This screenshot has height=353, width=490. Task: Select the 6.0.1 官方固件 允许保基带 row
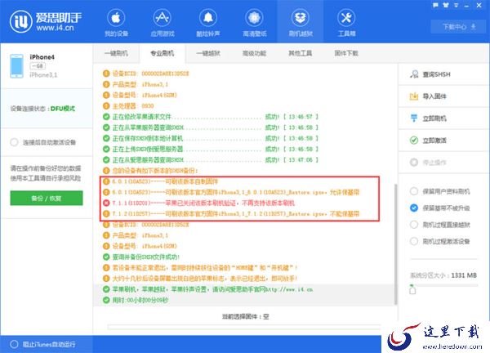click(x=231, y=192)
